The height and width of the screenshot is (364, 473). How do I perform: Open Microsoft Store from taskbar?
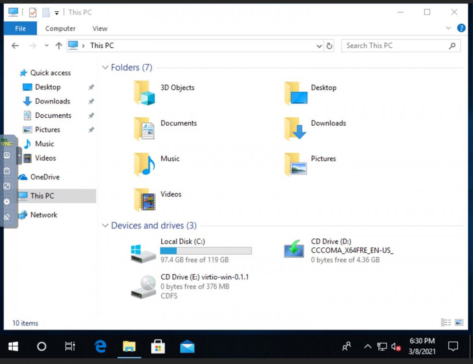click(158, 346)
